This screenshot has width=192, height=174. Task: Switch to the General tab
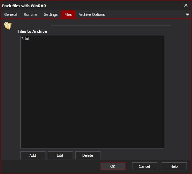point(11,14)
